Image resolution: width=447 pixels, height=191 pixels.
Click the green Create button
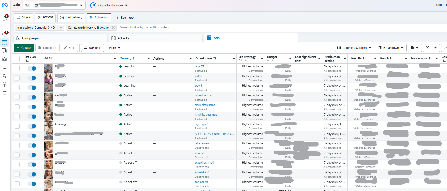(x=24, y=48)
